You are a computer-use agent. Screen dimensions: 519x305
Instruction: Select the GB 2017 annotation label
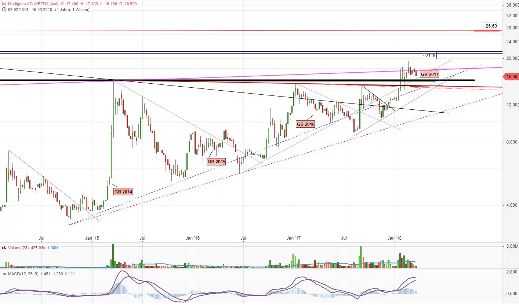(x=429, y=74)
